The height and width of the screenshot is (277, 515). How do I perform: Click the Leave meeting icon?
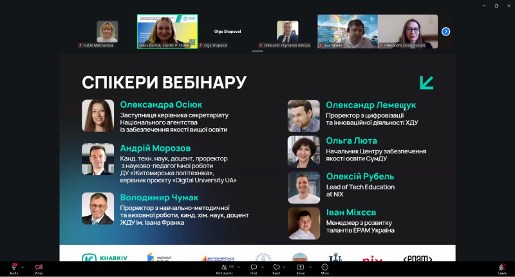(502, 269)
